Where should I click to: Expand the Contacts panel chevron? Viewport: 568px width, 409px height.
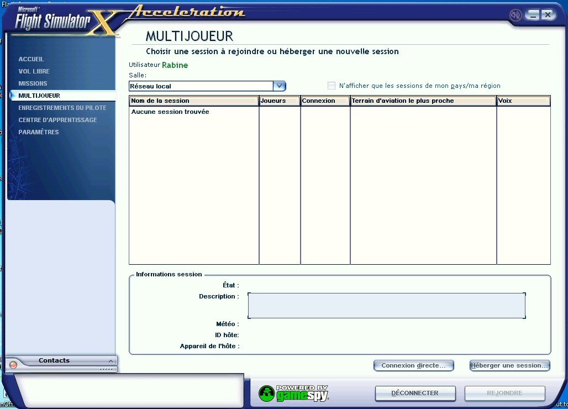(x=111, y=361)
